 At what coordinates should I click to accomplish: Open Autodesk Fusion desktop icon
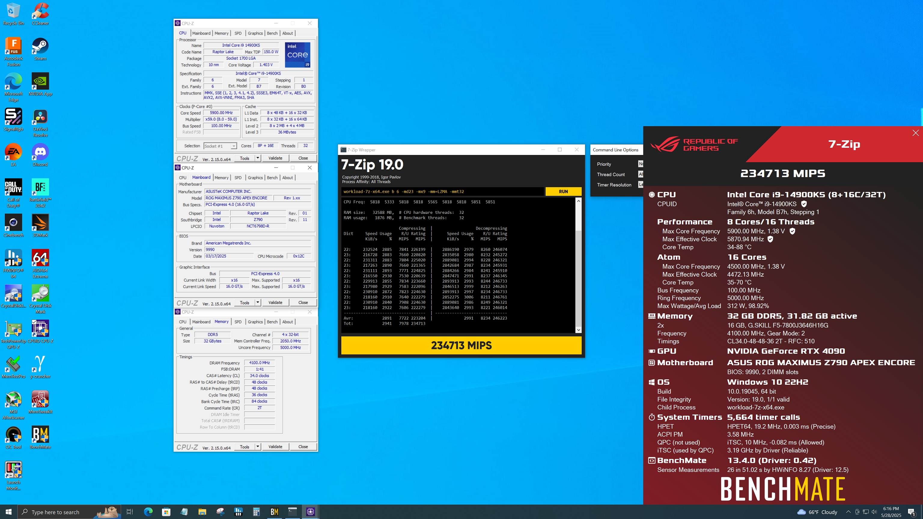(x=13, y=52)
